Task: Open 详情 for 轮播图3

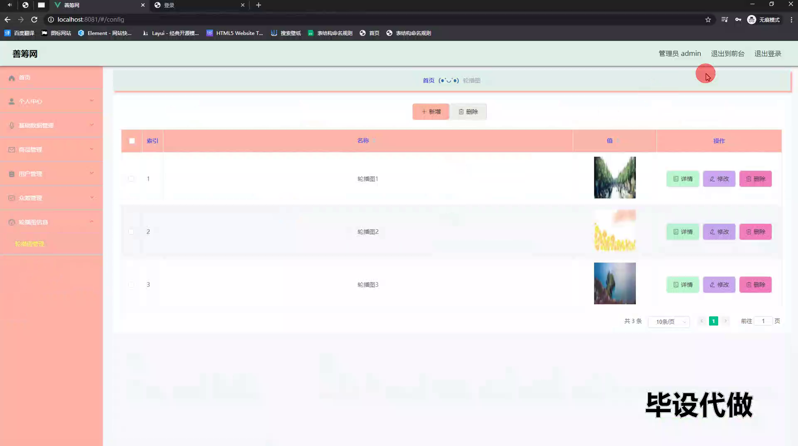Action: coord(682,285)
